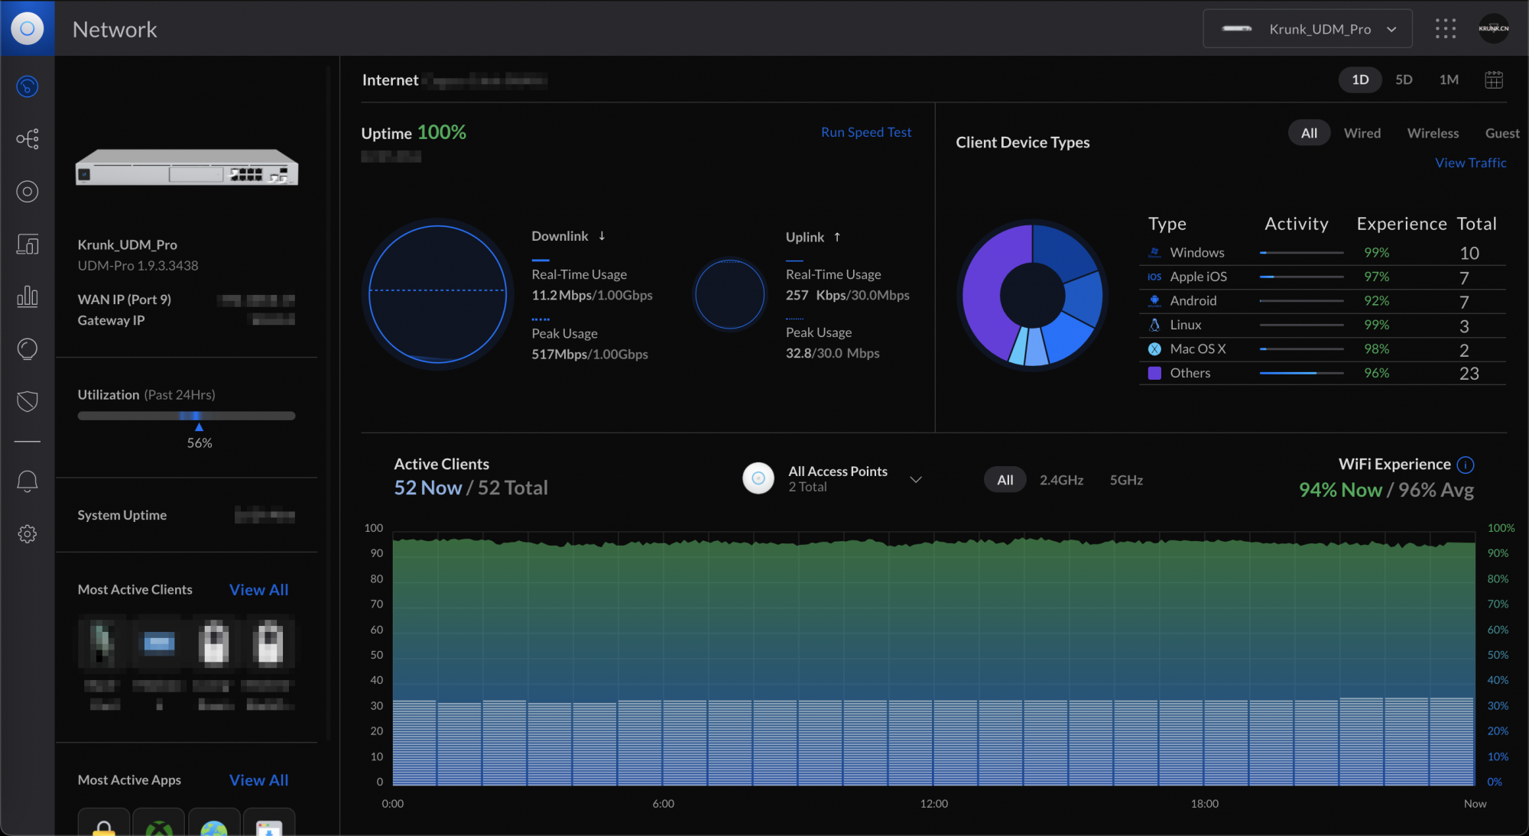Open the Krunk_UDM_Pro device selector dropdown
The width and height of the screenshot is (1529, 836).
1307,29
